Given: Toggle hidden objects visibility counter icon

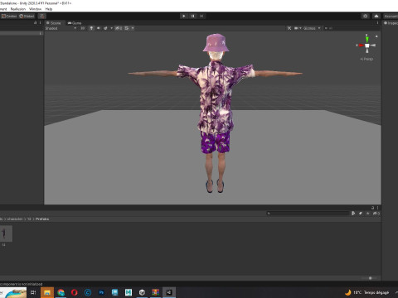Looking at the screenshot, I should click(x=119, y=28).
